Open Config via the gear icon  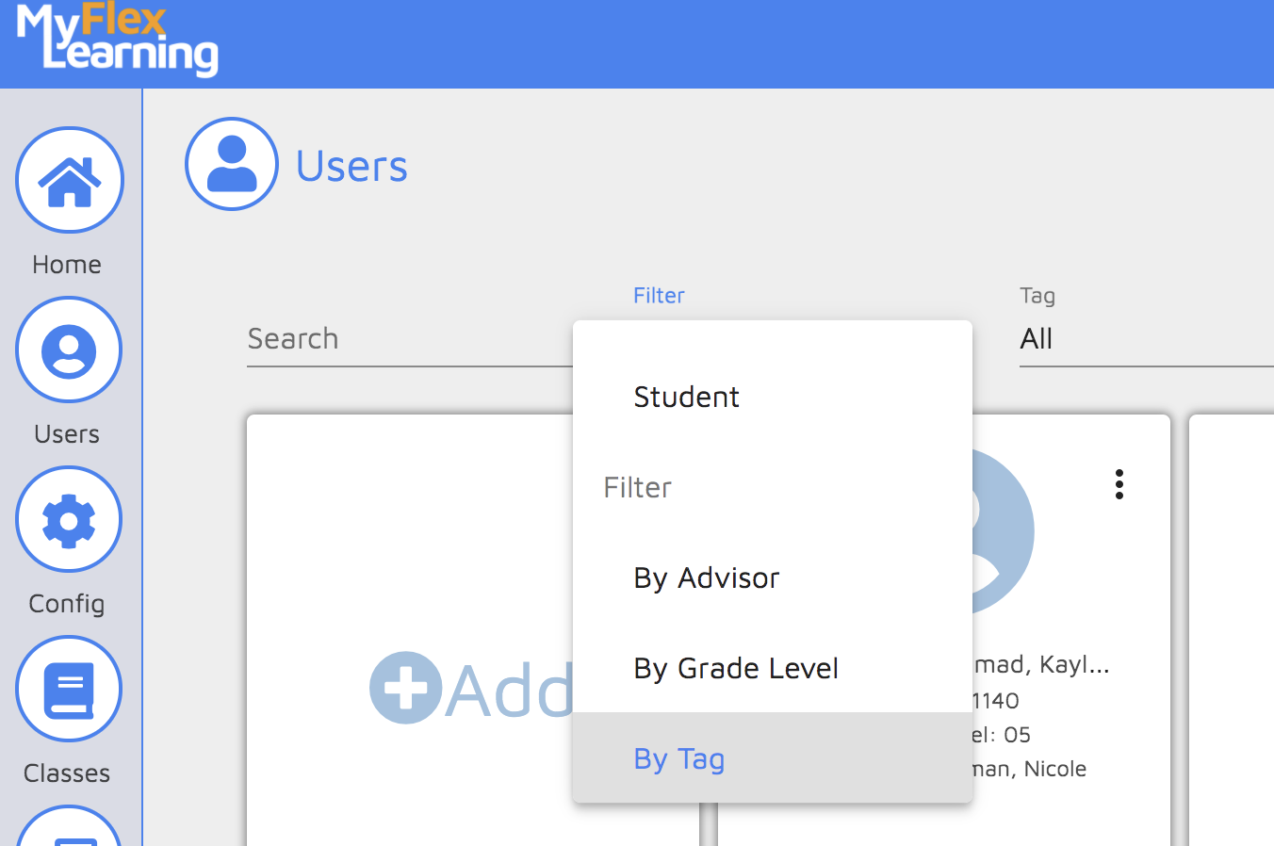(x=69, y=519)
